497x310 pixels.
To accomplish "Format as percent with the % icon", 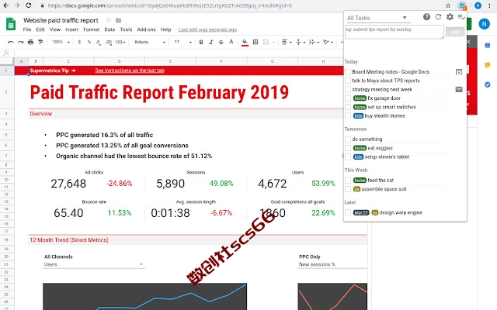I will tap(89, 42).
